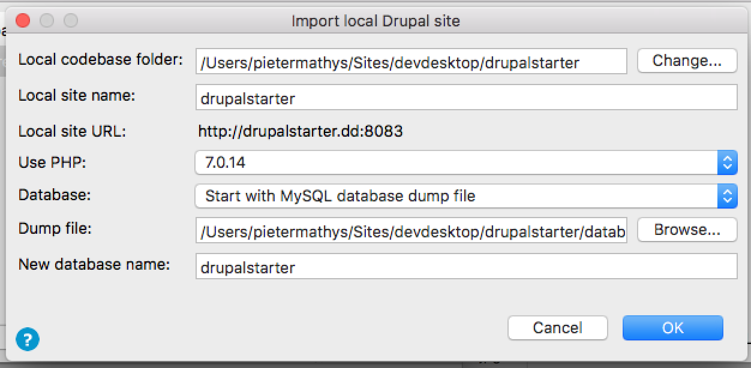Click the 'Local codebase folder:' label
Screen dimensions: 751x368
pos(100,60)
